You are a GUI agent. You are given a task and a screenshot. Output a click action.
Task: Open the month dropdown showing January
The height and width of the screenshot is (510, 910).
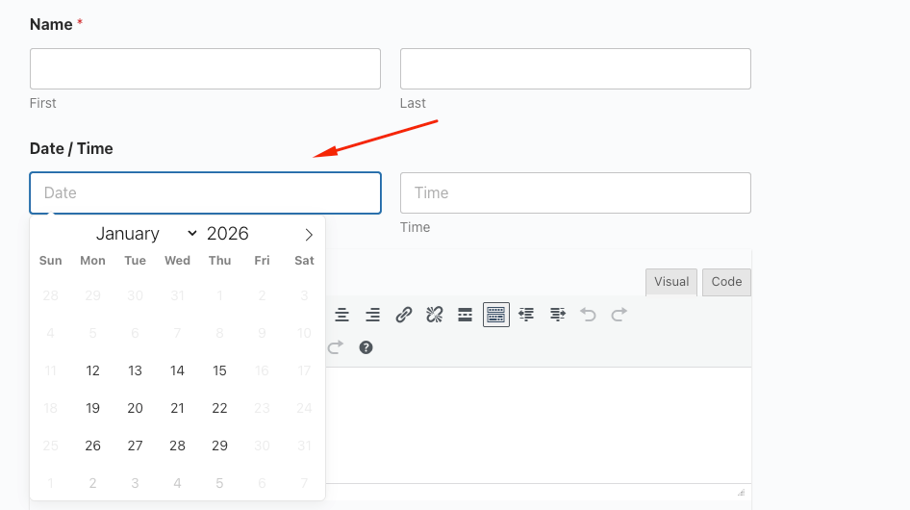[146, 234]
